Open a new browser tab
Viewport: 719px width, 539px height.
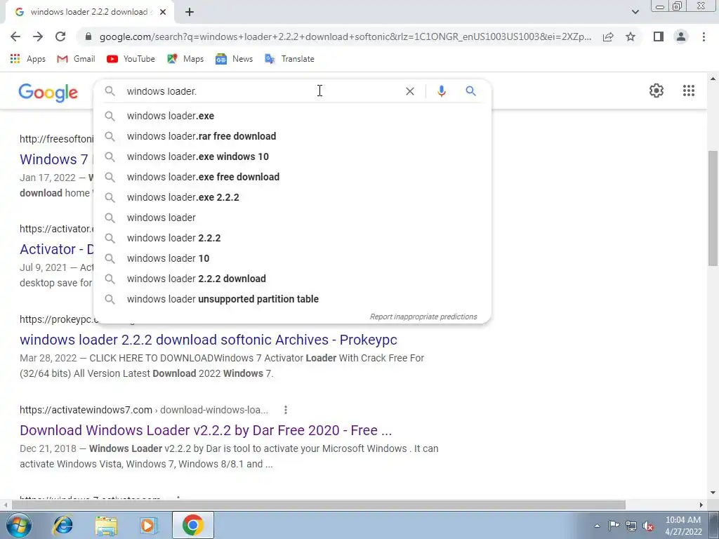click(x=190, y=12)
